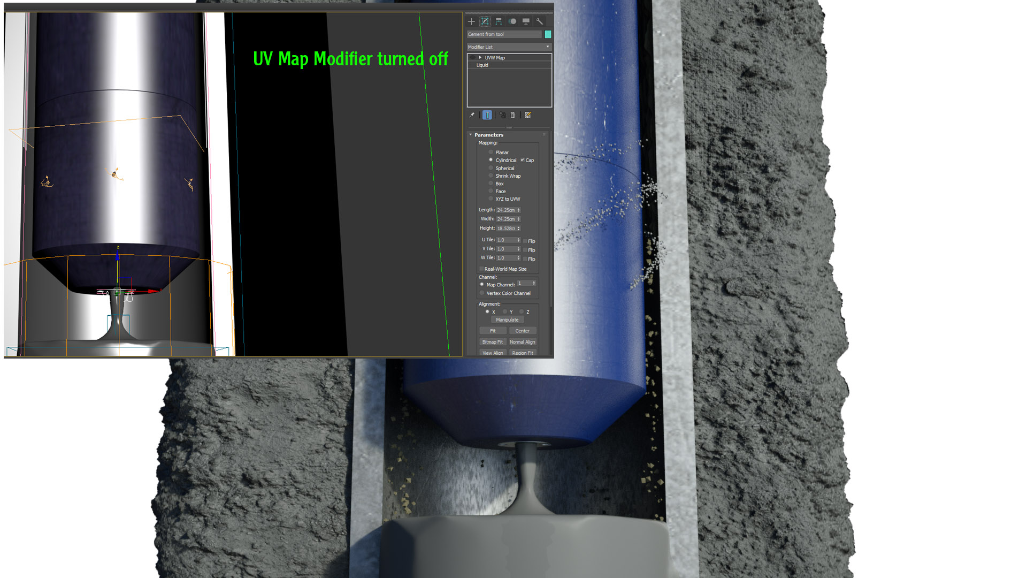Image resolution: width=1027 pixels, height=578 pixels.
Task: Open Configure Modifier Sets
Action: click(528, 115)
